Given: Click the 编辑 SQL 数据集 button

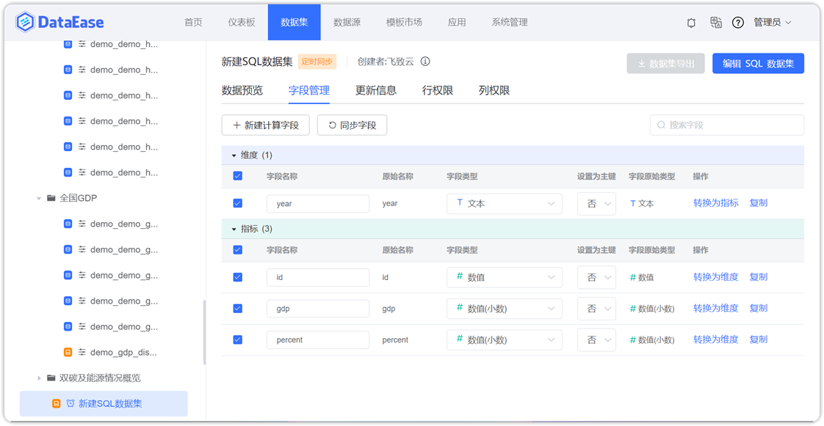Looking at the screenshot, I should tap(759, 64).
